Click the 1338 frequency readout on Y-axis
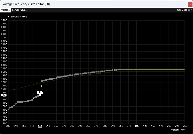 pos(4,95)
